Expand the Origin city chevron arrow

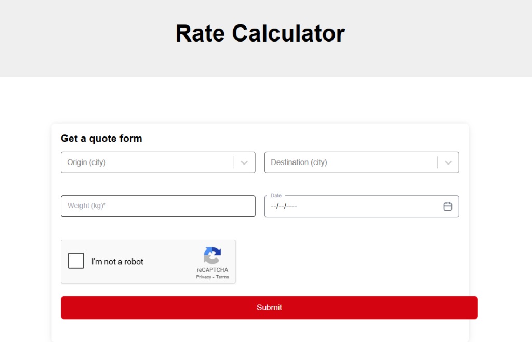point(244,162)
